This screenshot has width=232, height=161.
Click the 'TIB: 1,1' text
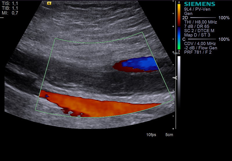click(10, 8)
